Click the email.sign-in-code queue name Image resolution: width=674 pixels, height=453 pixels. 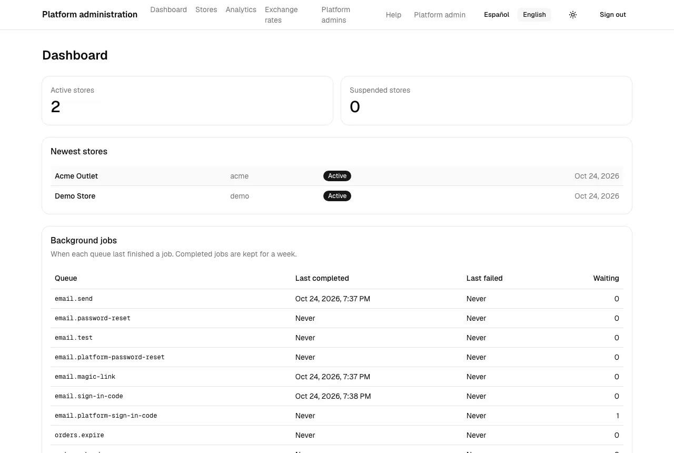click(x=89, y=396)
